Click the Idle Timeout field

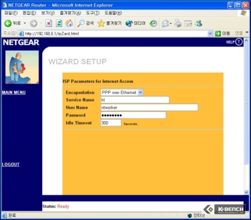111,123
